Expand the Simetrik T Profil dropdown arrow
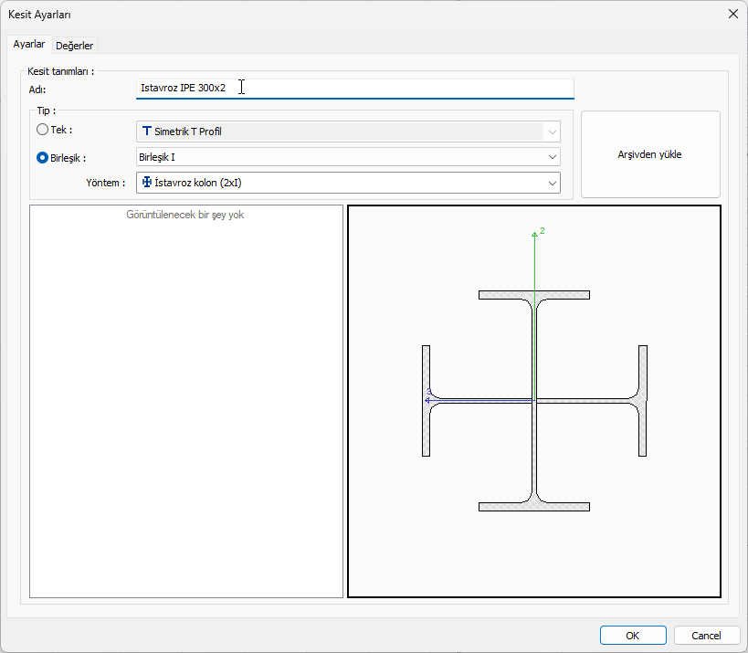 click(553, 132)
